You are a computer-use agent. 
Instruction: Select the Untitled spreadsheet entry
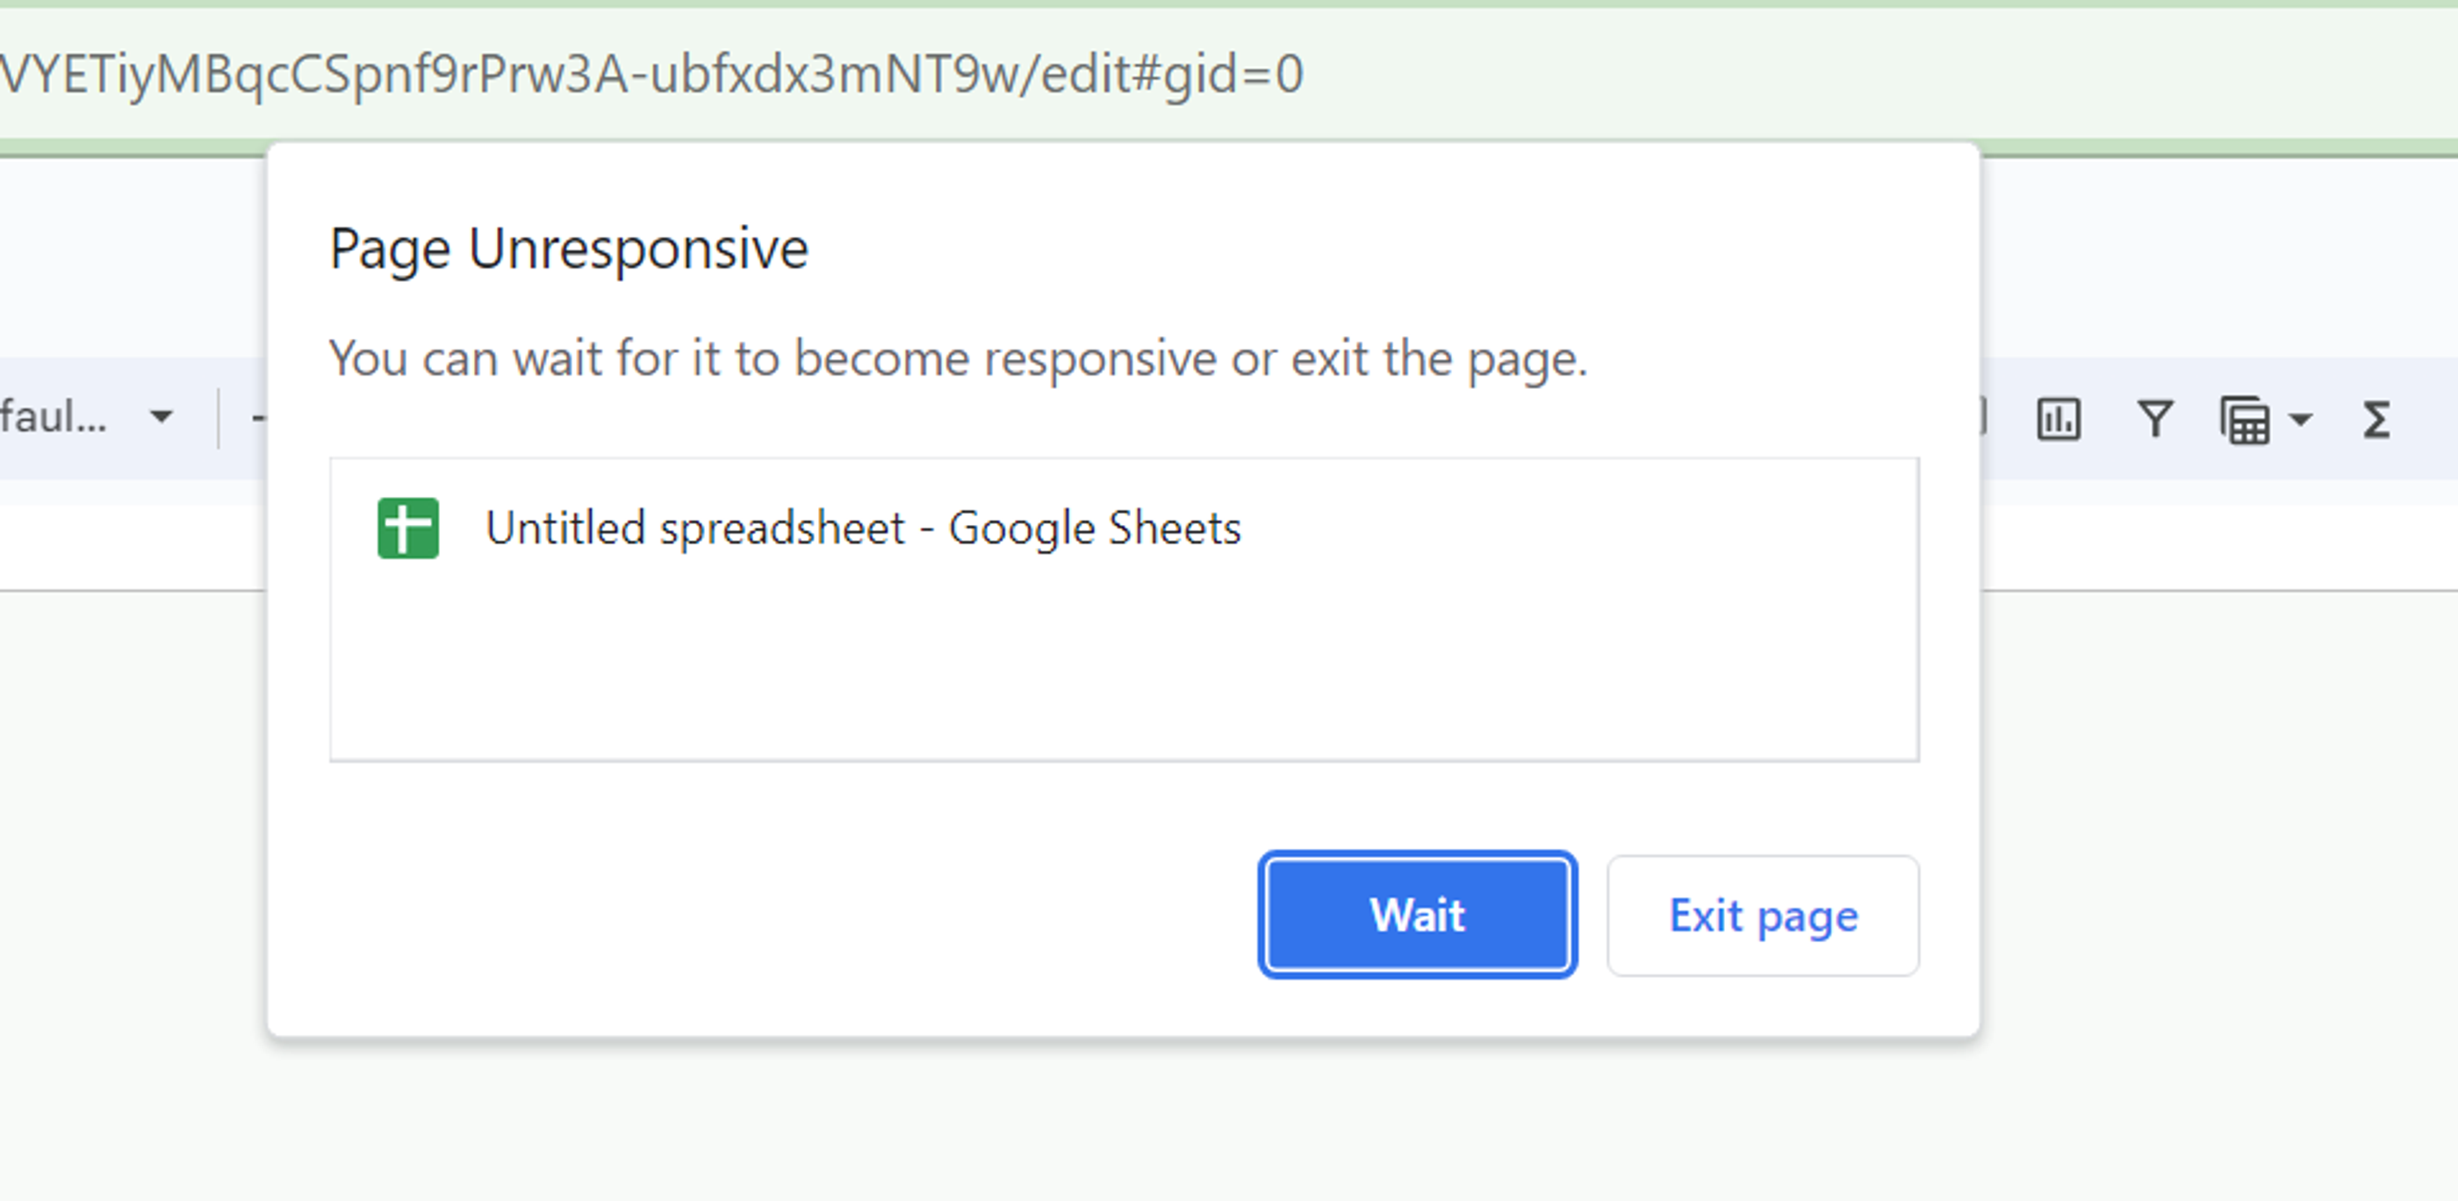pos(862,528)
